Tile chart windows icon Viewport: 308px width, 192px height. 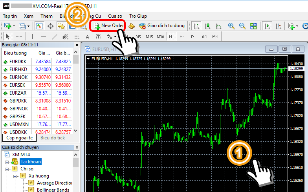[x=253, y=26]
